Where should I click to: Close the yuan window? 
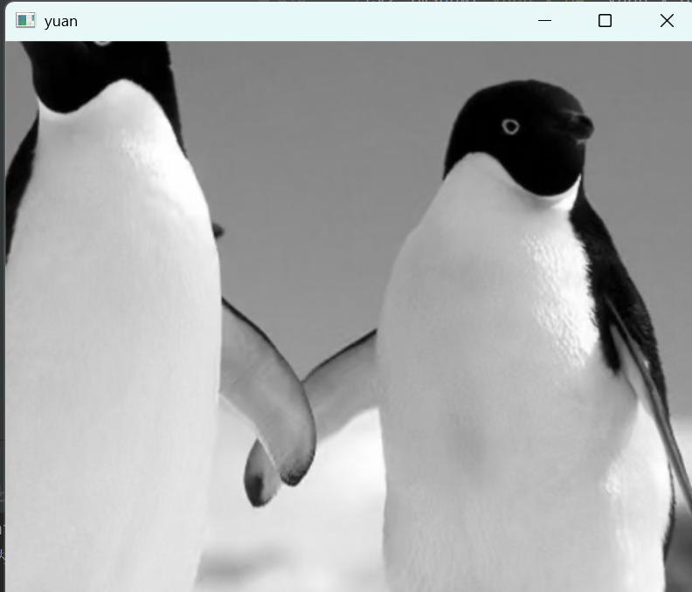click(x=667, y=21)
